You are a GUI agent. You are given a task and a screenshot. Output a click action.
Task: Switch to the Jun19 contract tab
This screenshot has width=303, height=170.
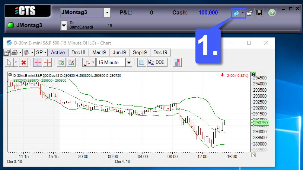[x=119, y=52]
